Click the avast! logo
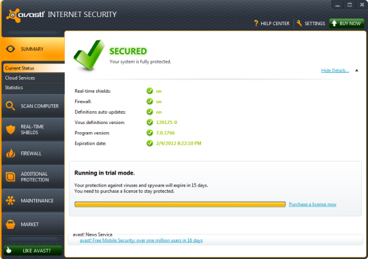 pos(25,15)
